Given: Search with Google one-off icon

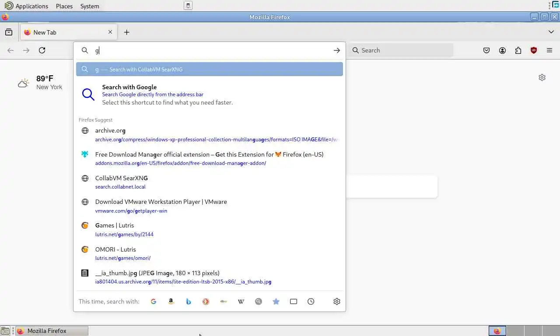Looking at the screenshot, I should (154, 301).
